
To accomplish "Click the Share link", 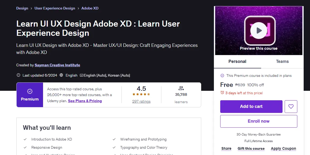I will [x=226, y=148].
